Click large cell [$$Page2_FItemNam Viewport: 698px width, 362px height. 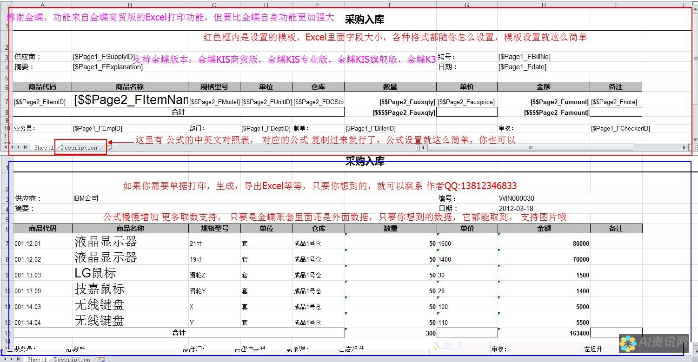point(131,100)
